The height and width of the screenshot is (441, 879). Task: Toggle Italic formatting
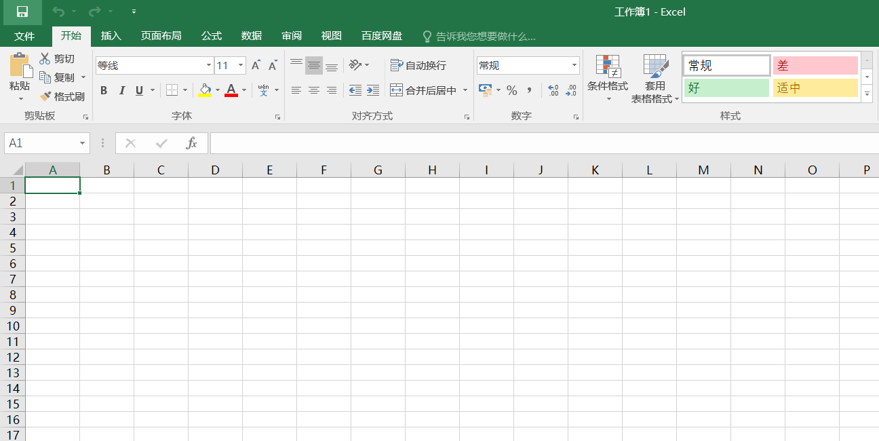tap(122, 90)
